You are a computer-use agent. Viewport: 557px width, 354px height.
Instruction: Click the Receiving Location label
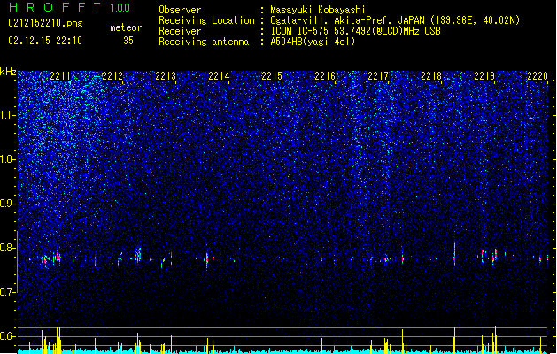(206, 20)
